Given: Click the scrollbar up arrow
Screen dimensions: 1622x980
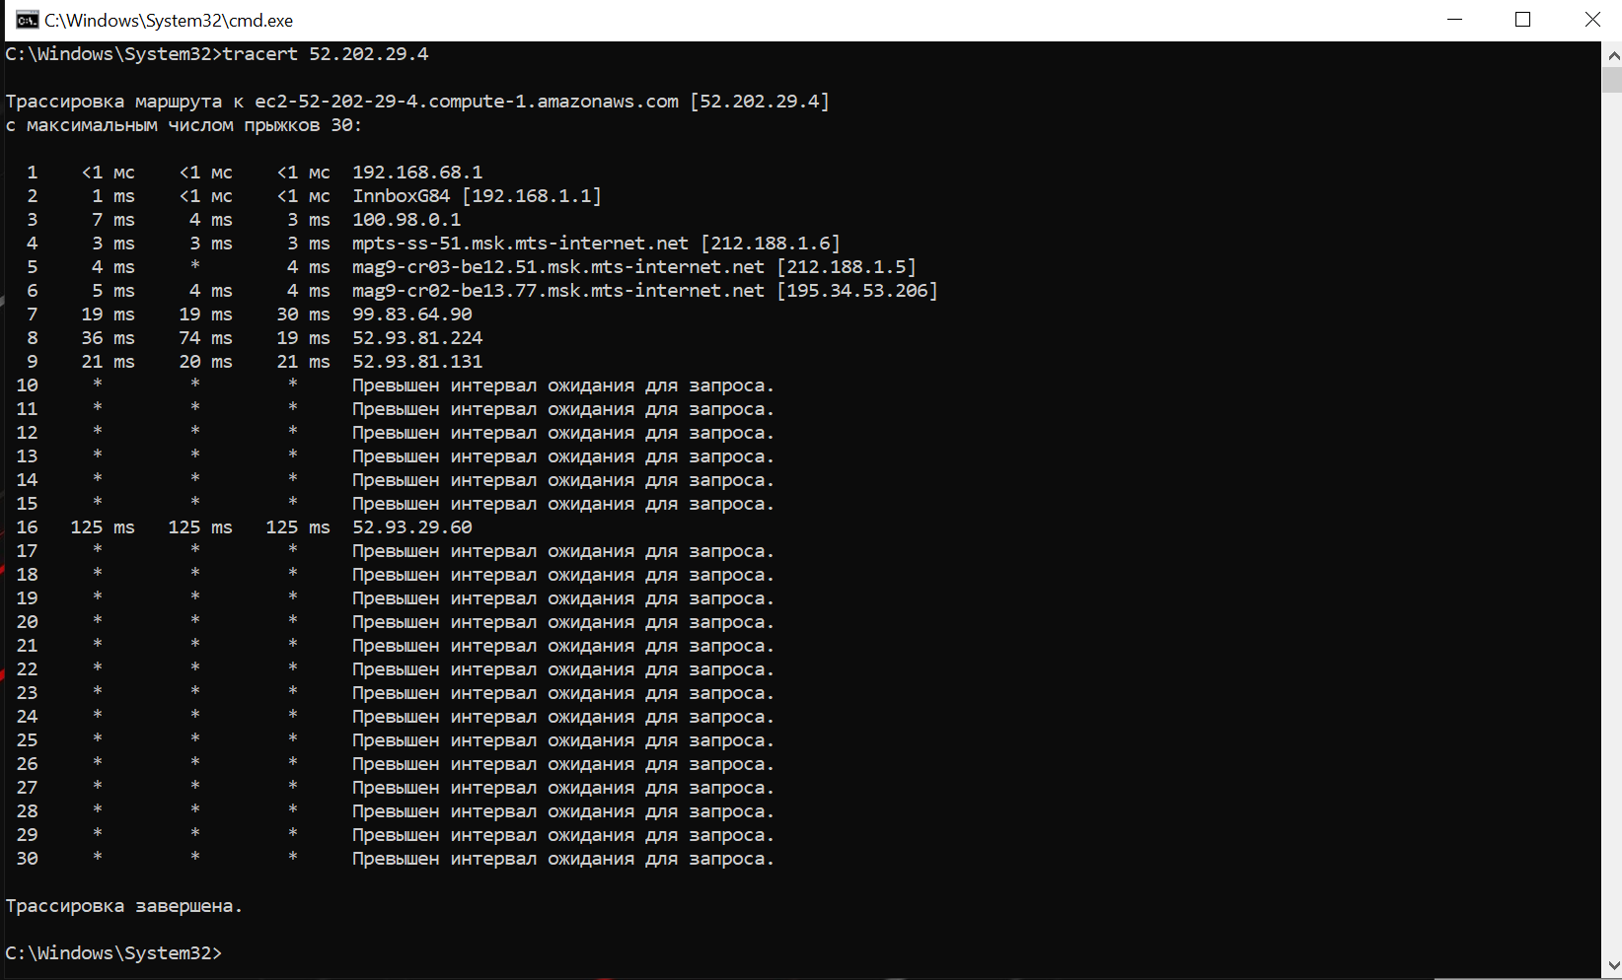Looking at the screenshot, I should point(1612,54).
